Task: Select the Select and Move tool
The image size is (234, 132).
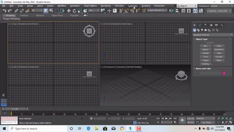Action: 69,11
